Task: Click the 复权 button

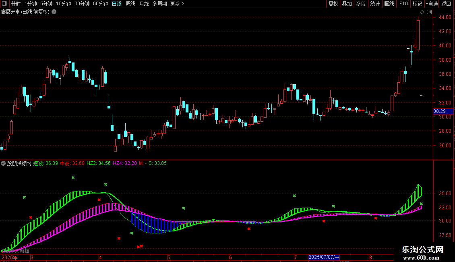Action: [x=333, y=4]
